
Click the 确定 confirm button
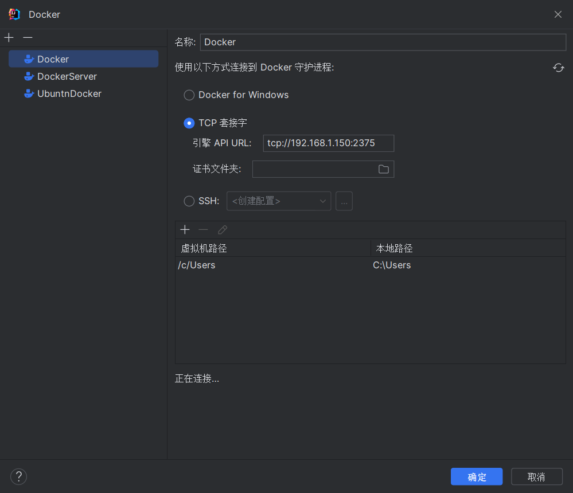(476, 477)
